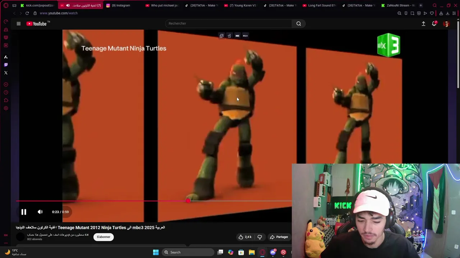Seek on the unplayed grey timeline
Screen dimensions: 460x258
241,201
